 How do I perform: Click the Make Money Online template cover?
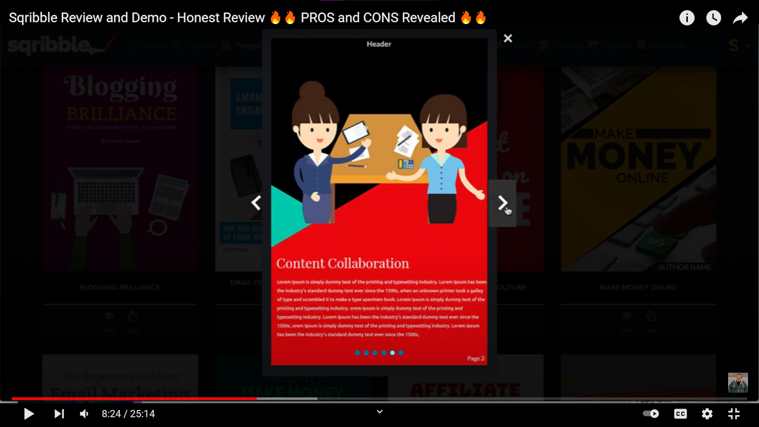tap(639, 169)
